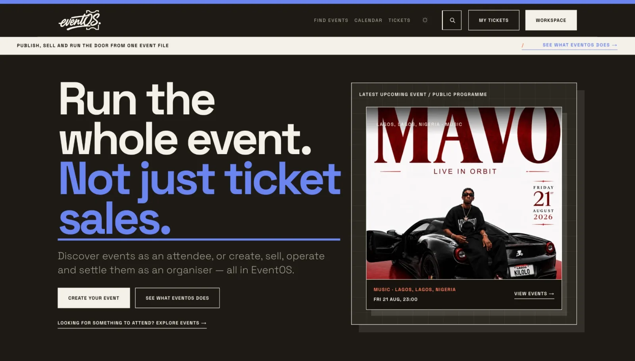Screen dimensions: 635x361
Task: Click the Music · Lagos, Lagos, Nigeria label
Action: (x=414, y=290)
